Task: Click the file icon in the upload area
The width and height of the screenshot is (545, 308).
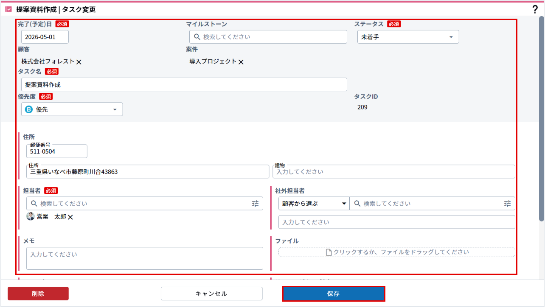Action: click(329, 252)
